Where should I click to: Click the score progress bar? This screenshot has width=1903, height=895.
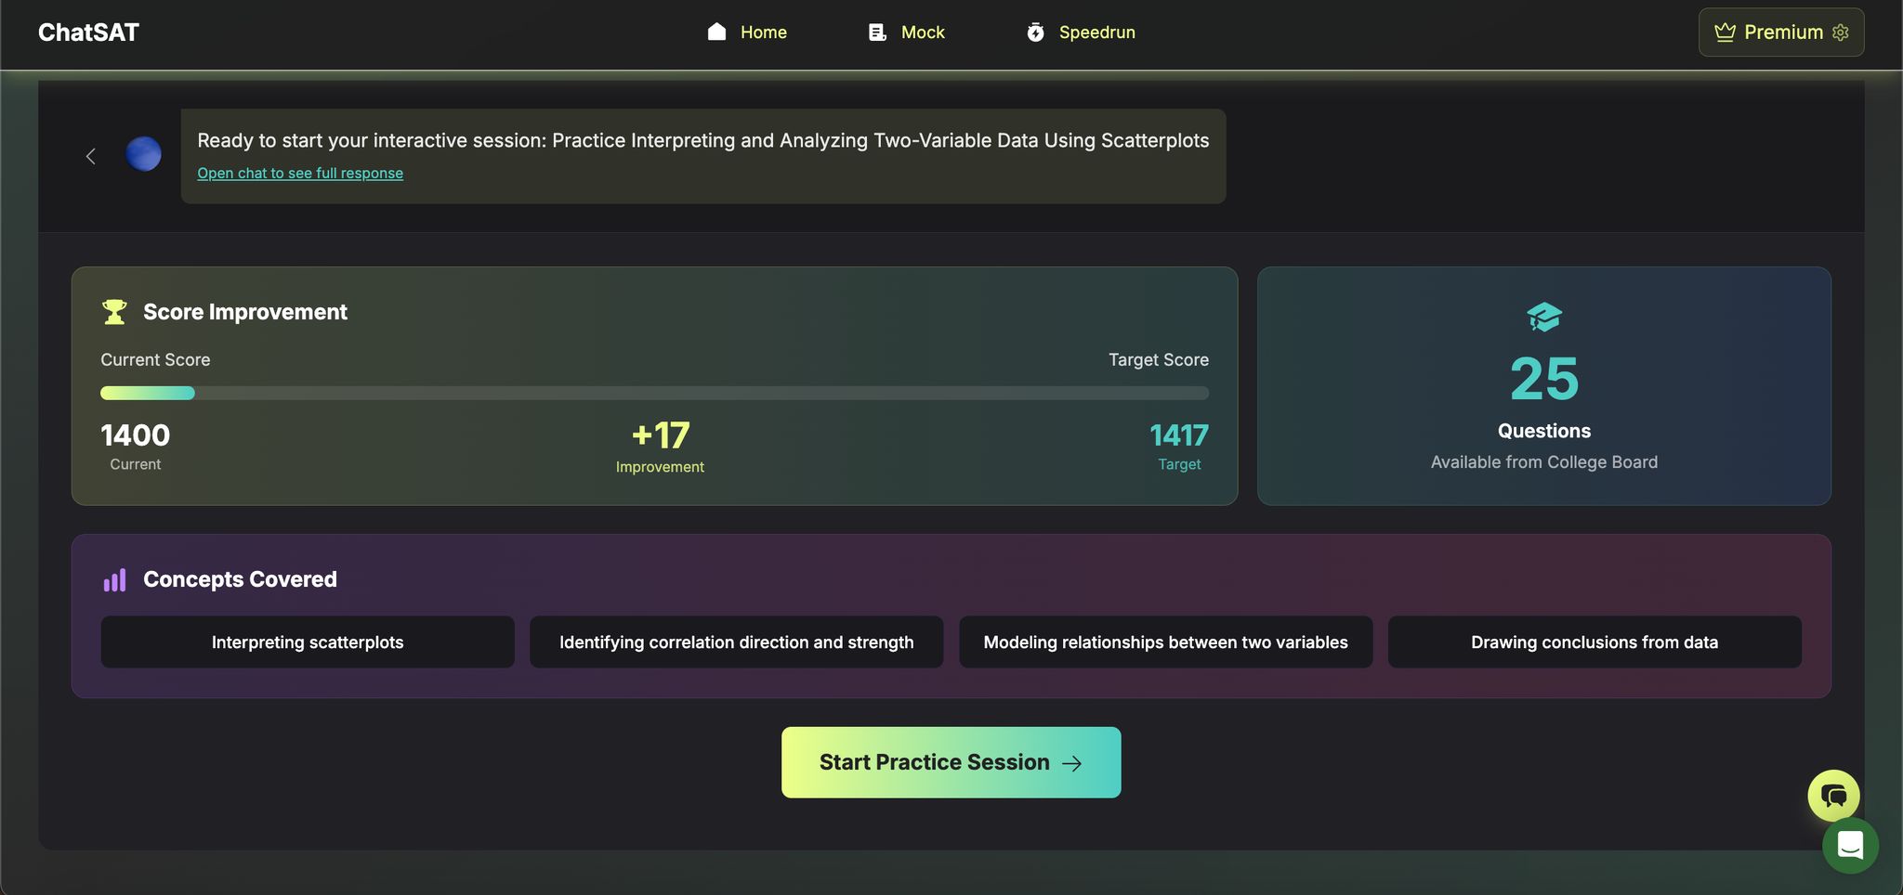point(654,393)
